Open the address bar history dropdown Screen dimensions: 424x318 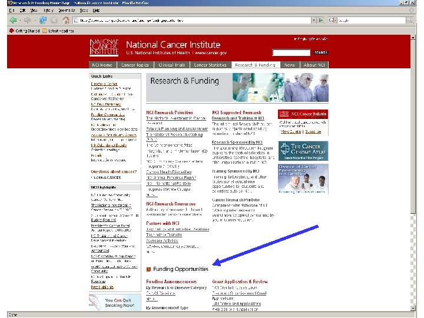[314, 20]
